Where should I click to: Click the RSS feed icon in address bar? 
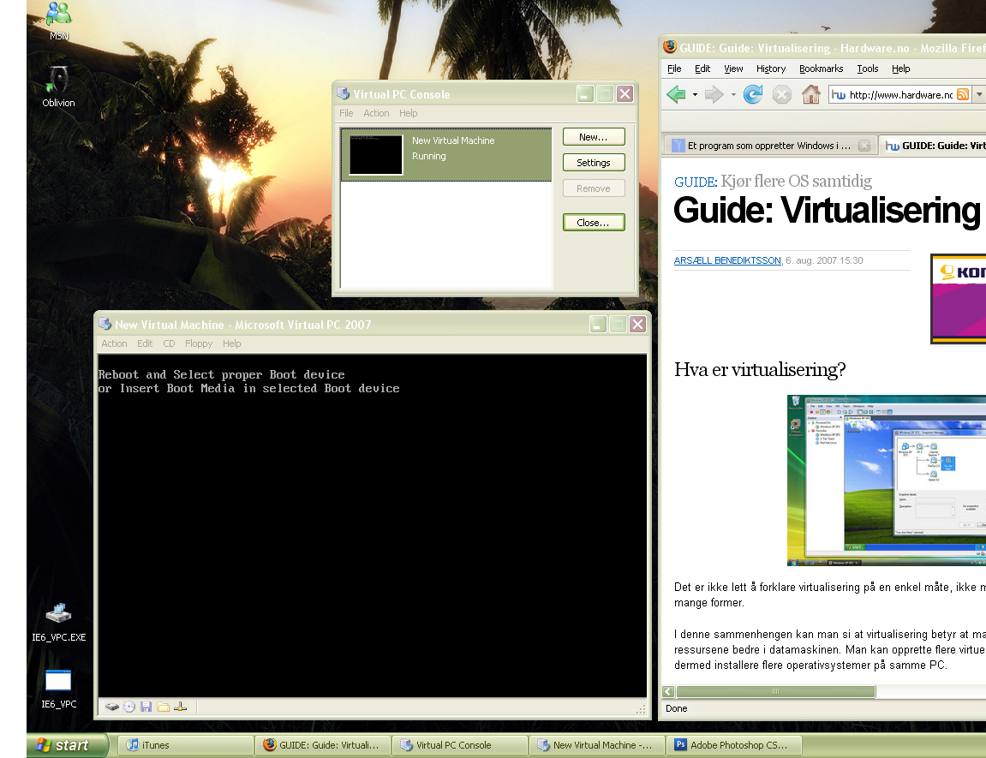(963, 95)
